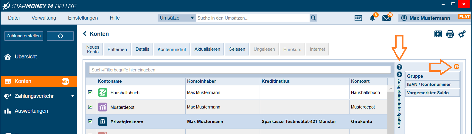The height and width of the screenshot is (134, 472).
Task: Open the calendar icon in header
Action: click(x=358, y=18)
